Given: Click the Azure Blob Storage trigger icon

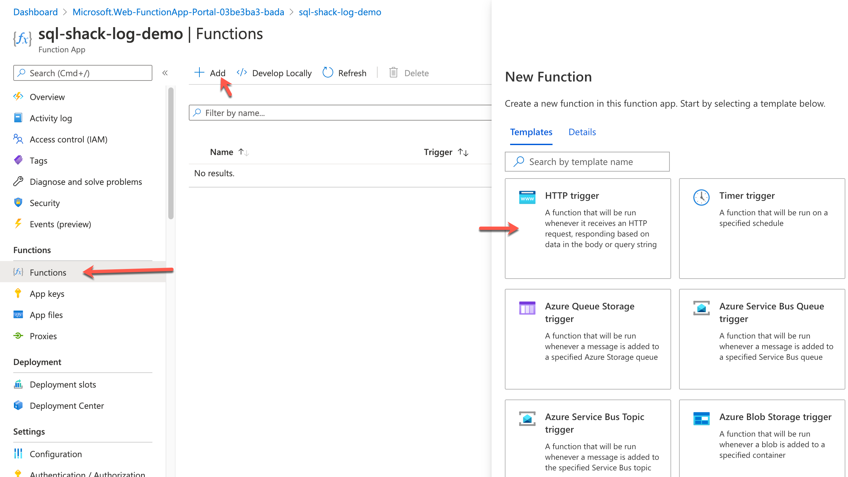Looking at the screenshot, I should 701,419.
